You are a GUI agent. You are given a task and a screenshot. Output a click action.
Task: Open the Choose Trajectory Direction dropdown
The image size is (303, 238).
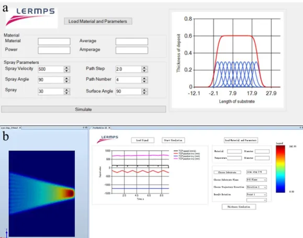click(x=256, y=187)
